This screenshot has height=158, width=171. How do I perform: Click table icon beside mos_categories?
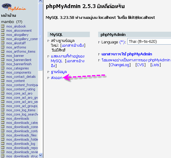3,68
